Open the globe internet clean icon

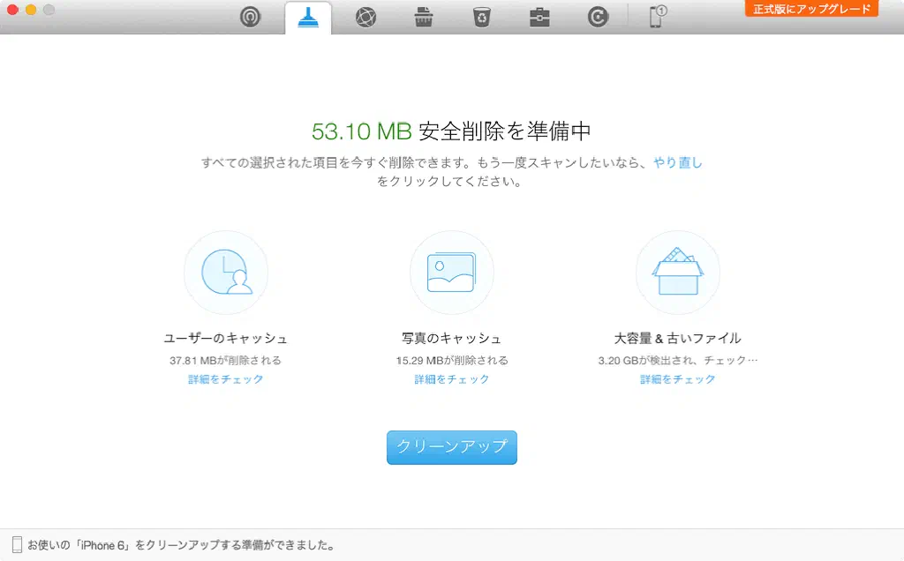click(x=365, y=18)
